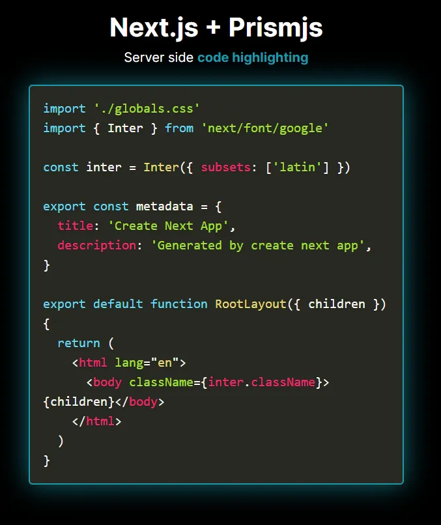
Task: Click the 'Server side' subtitle text
Action: pyautogui.click(x=159, y=57)
